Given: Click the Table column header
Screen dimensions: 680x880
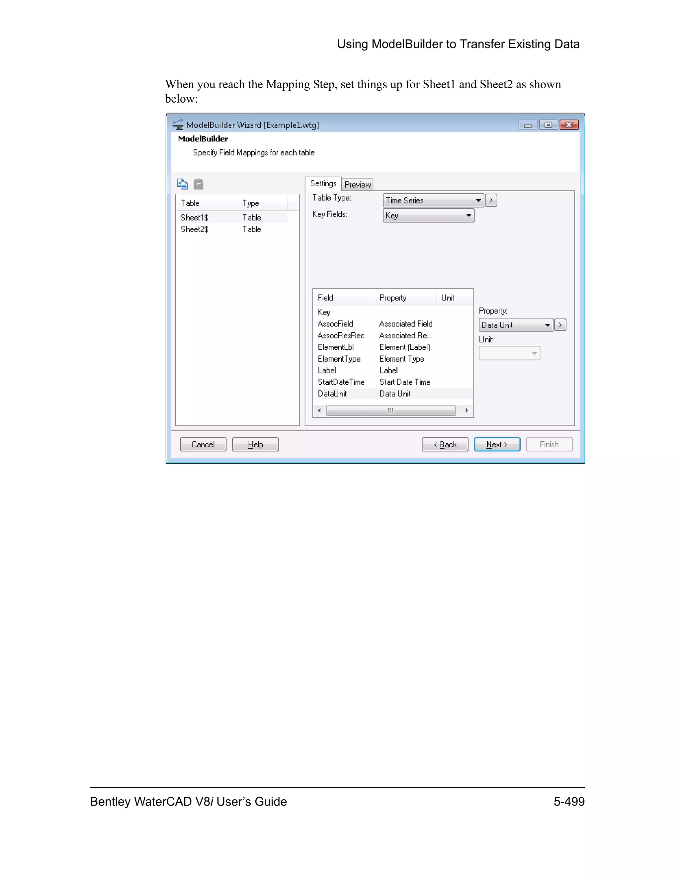Looking at the screenshot, I should (x=208, y=203).
